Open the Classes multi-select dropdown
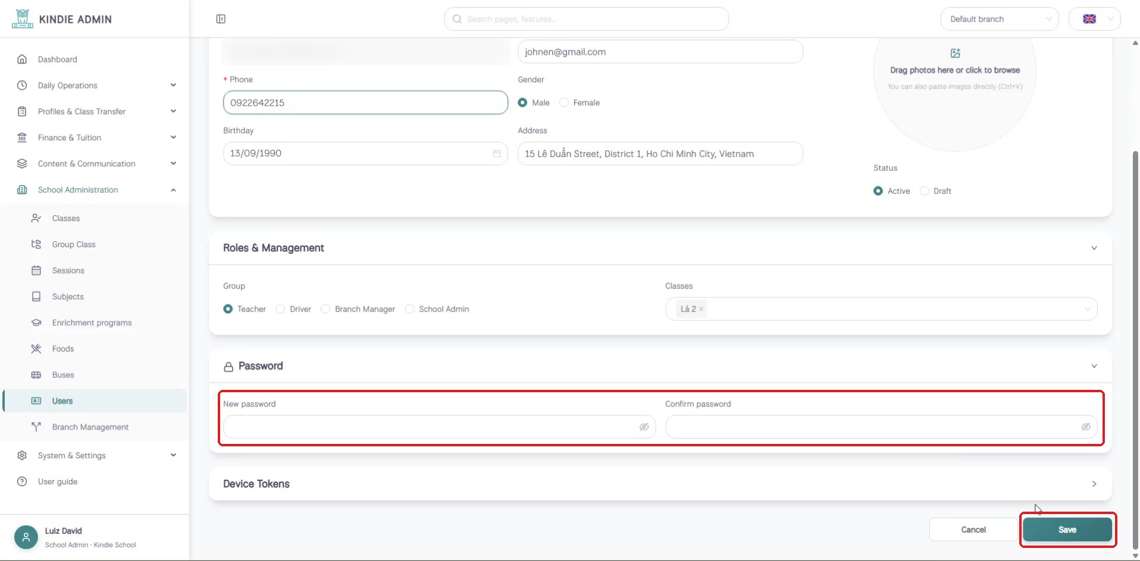The height and width of the screenshot is (561, 1140). point(881,309)
